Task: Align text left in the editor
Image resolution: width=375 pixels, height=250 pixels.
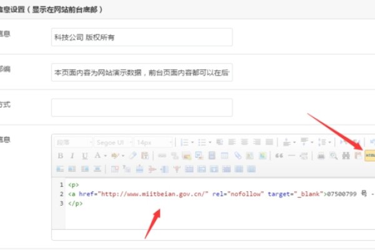Action: [232, 142]
